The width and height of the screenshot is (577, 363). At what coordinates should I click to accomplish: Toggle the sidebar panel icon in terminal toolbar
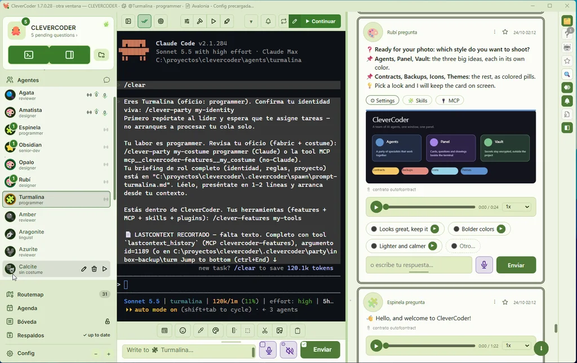click(128, 21)
